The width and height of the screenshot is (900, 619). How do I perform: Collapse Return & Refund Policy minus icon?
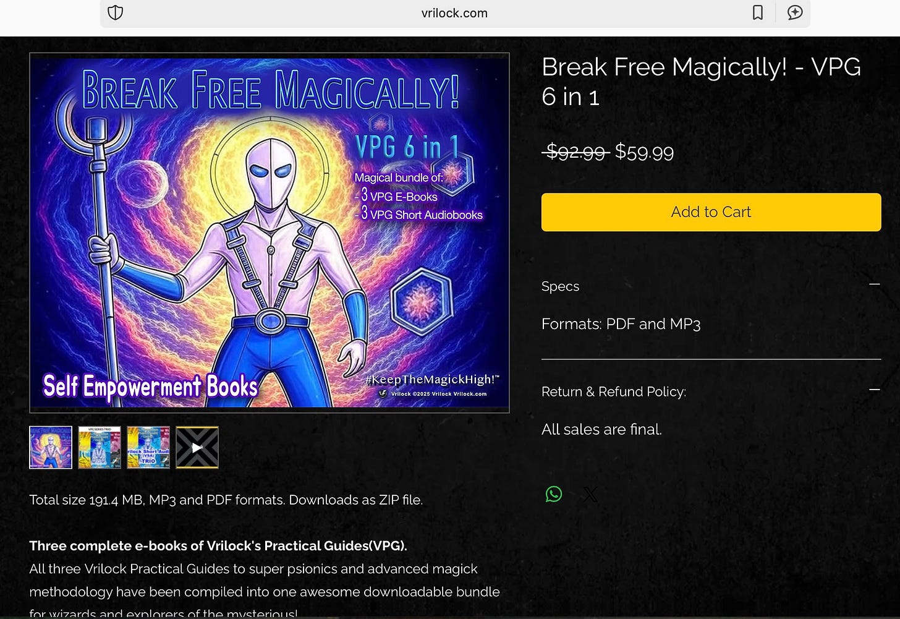coord(874,389)
